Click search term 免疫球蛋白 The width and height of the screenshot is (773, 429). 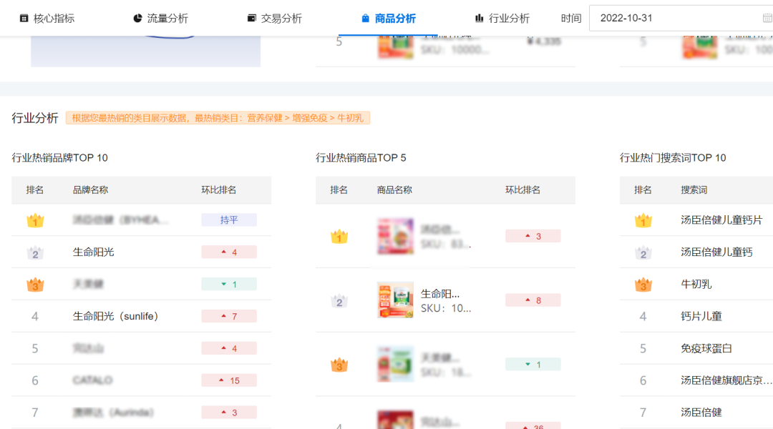pyautogui.click(x=706, y=348)
